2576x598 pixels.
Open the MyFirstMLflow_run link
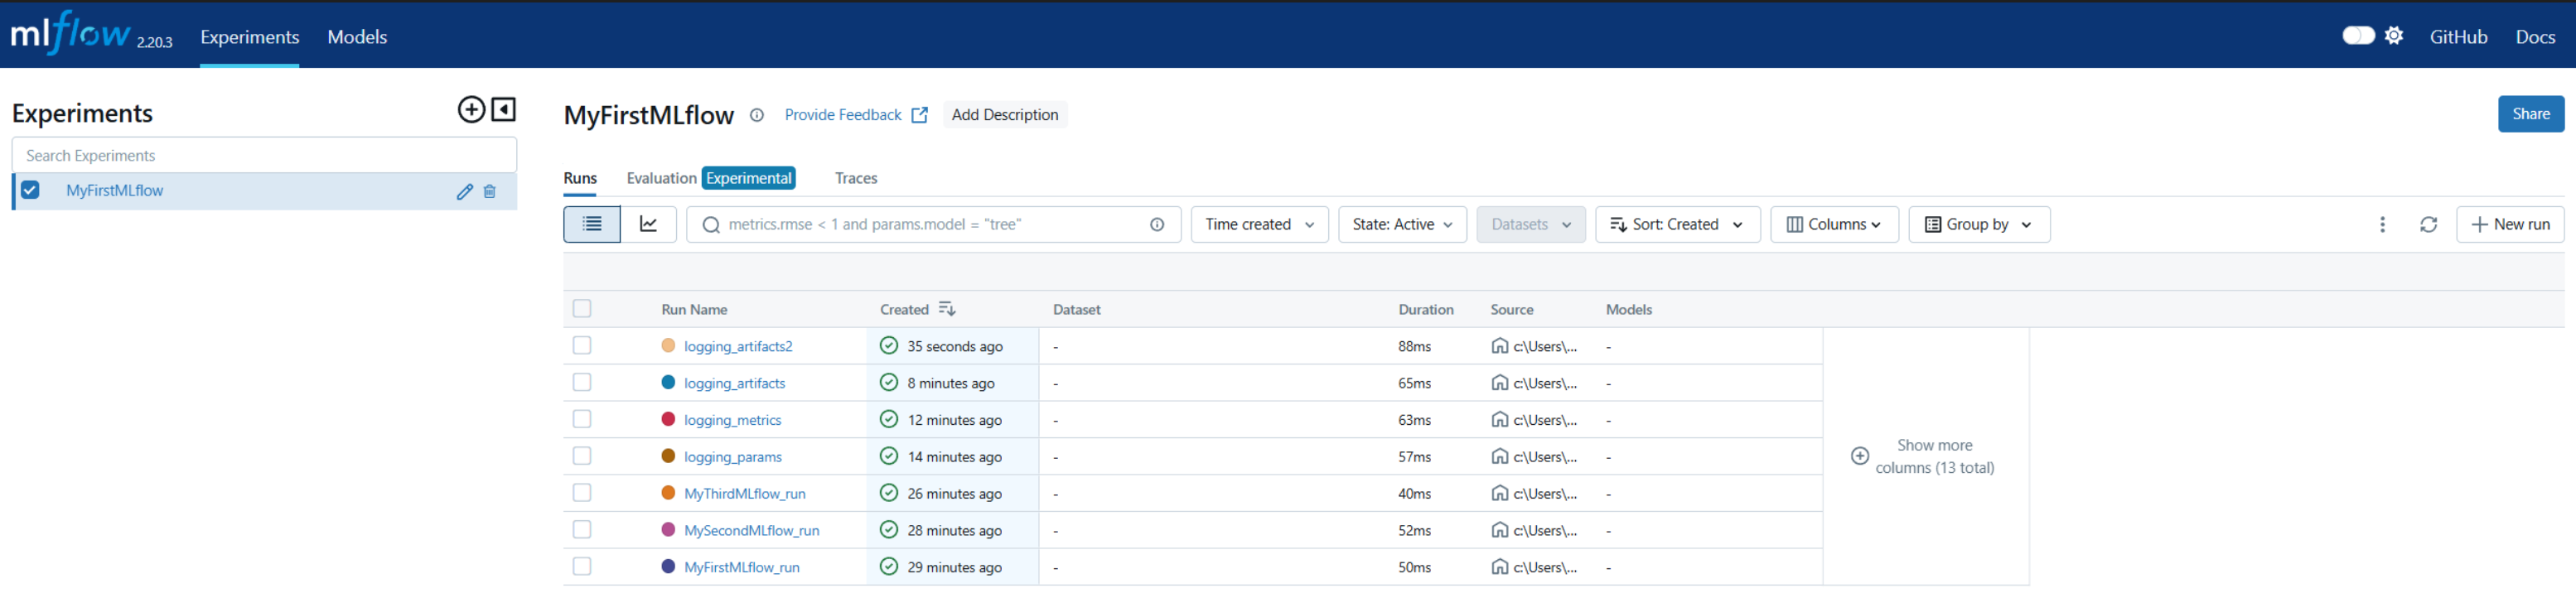742,568
